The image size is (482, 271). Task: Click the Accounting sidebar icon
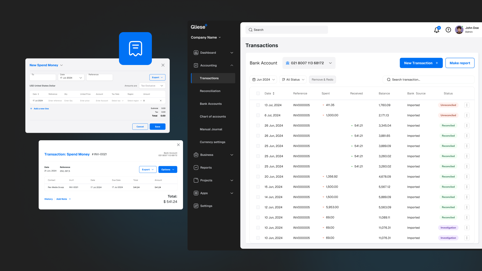[196, 65]
